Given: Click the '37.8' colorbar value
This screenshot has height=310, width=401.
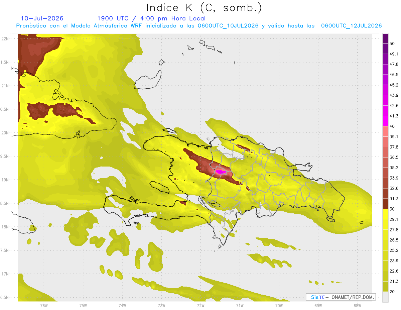Looking at the screenshot, I should coord(394,147).
